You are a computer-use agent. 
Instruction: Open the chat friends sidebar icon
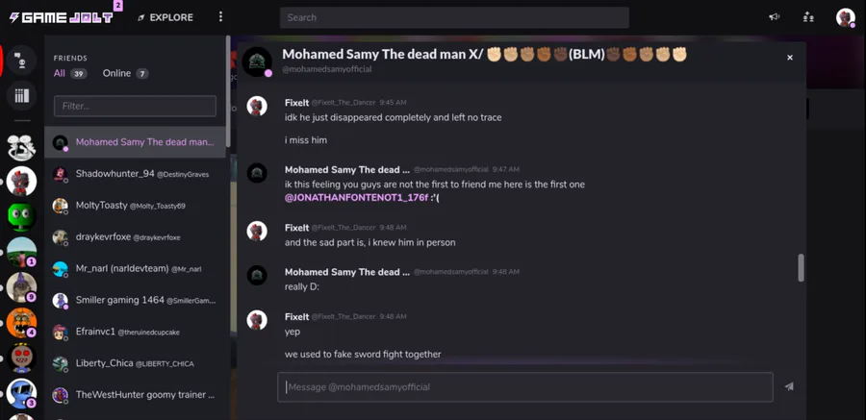(x=21, y=60)
